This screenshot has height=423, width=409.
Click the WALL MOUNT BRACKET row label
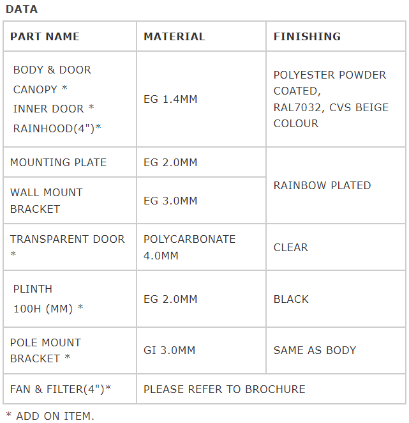pyautogui.click(x=47, y=201)
